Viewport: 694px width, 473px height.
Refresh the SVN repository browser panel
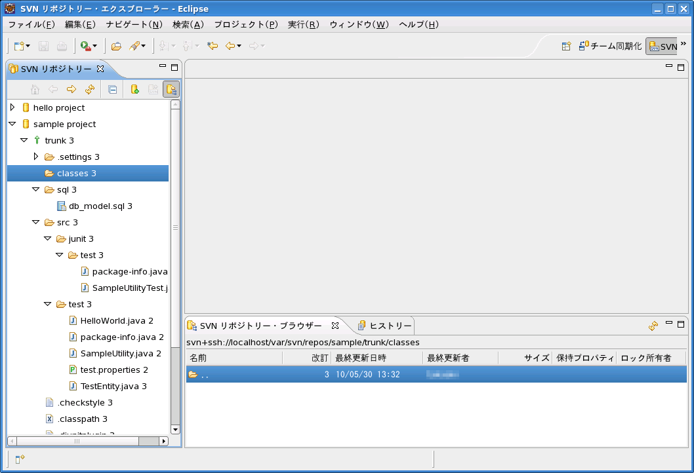(653, 326)
